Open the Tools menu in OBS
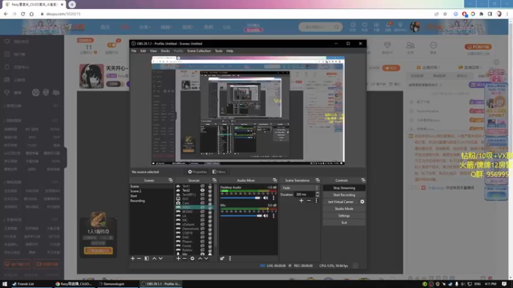 (x=219, y=51)
